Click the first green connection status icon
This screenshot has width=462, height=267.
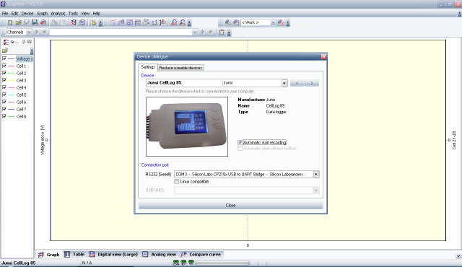[176, 263]
